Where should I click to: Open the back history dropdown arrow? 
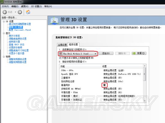point(15,12)
